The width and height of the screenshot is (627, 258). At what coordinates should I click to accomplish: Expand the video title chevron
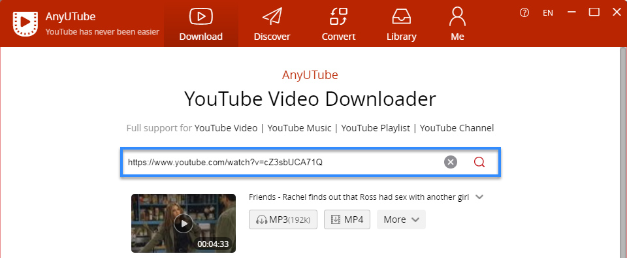click(479, 197)
